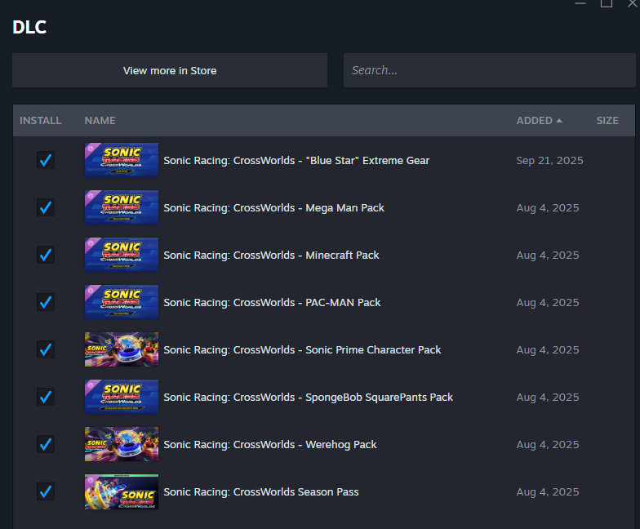Toggle install checkbox for Minecraft Pack
The height and width of the screenshot is (529, 640).
[46, 255]
